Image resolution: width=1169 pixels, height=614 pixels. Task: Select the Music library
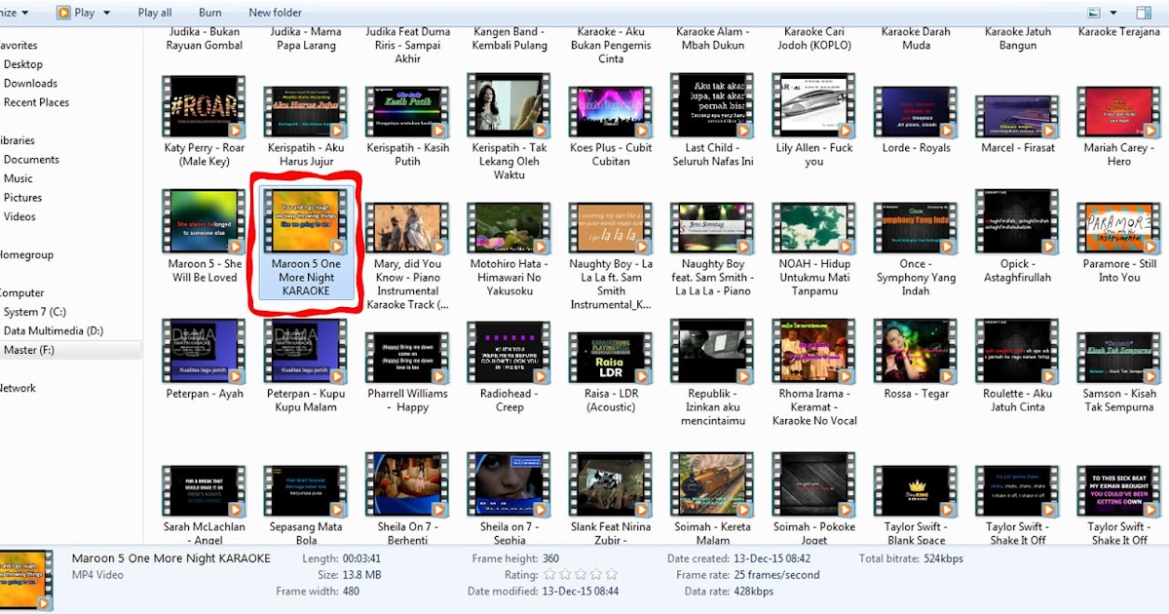point(18,178)
